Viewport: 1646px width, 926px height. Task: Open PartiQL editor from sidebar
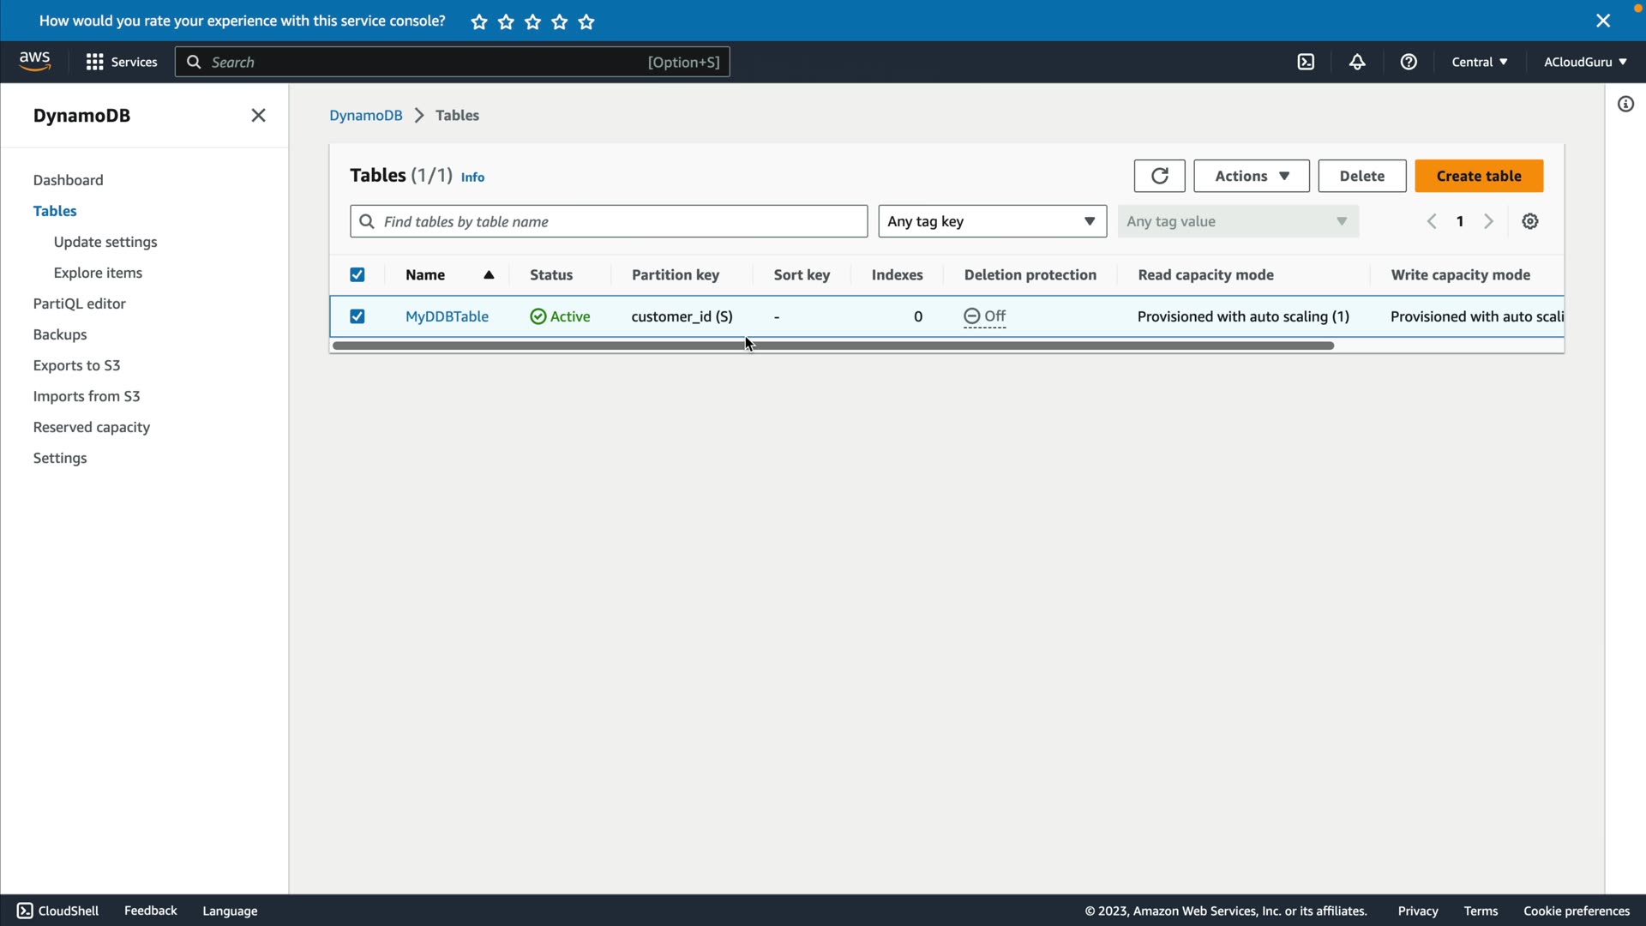click(x=79, y=304)
